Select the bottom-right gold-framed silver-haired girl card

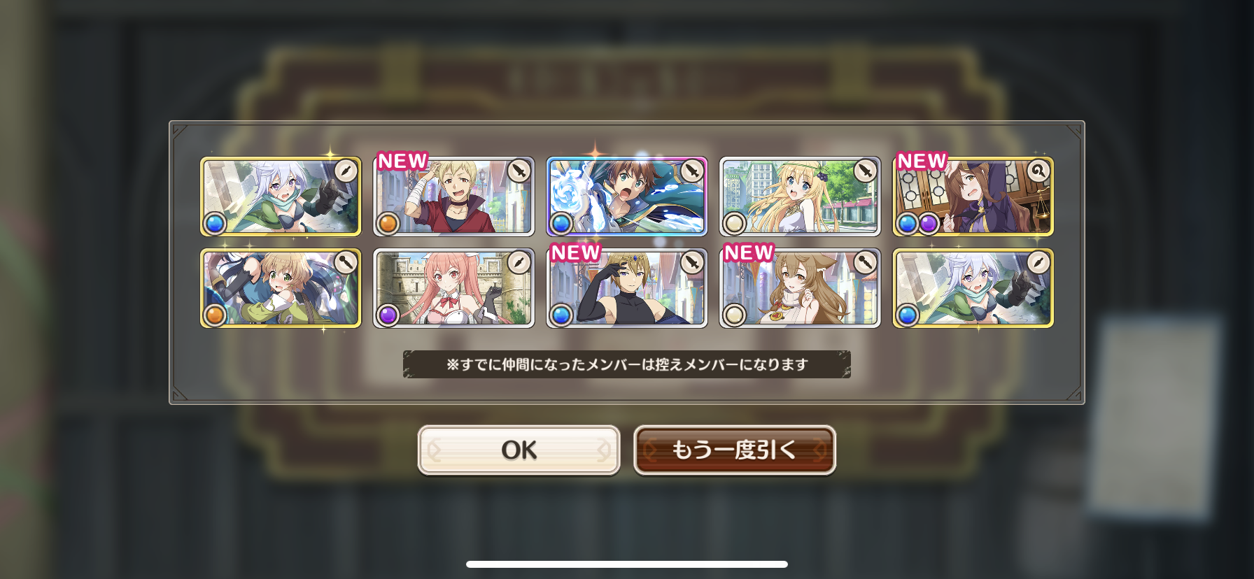973,288
